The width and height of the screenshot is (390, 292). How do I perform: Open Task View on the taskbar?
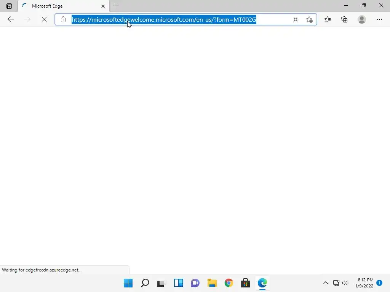[161, 283]
